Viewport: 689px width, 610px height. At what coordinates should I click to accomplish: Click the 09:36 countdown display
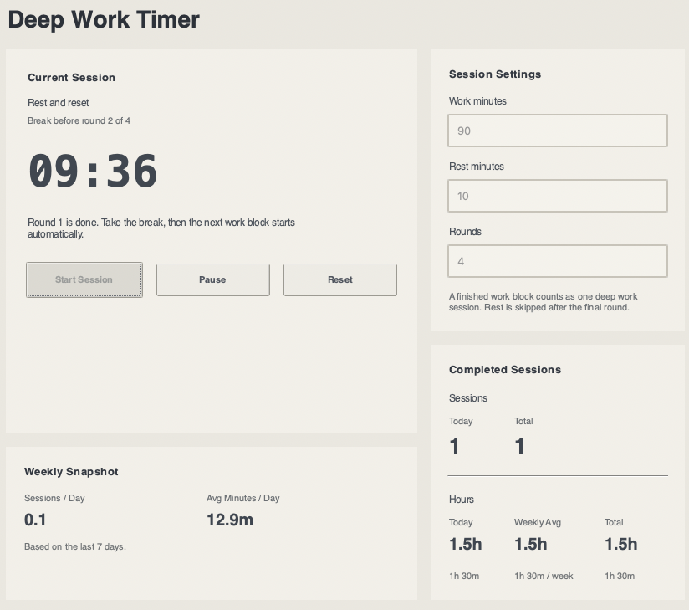93,171
